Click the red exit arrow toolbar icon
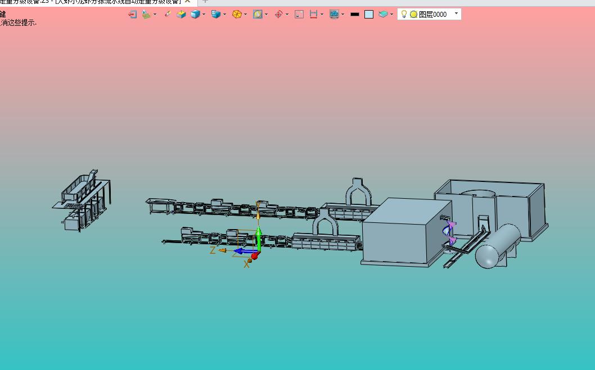Screen dimensions: 595x370 [x=132, y=15]
